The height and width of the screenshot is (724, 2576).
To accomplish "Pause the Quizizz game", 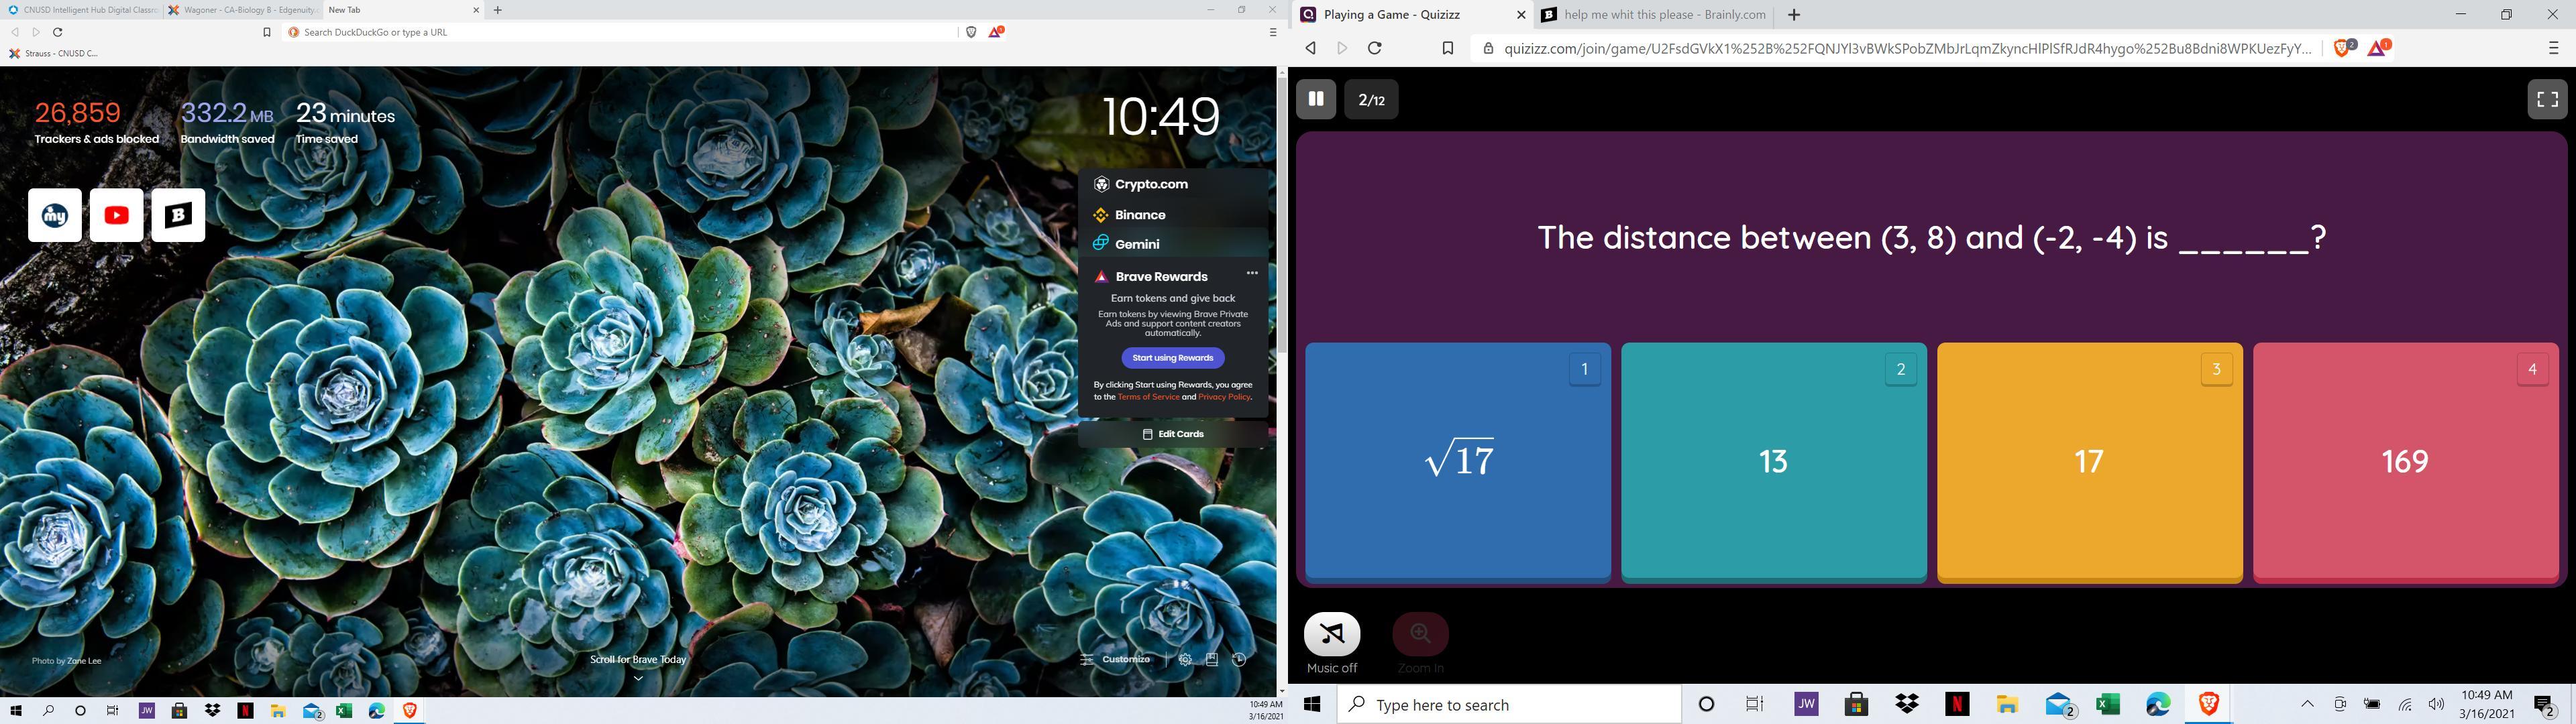I will [x=1316, y=99].
